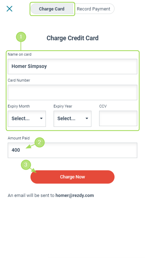145x258 pixels.
Task: Click the homer@rezdy.com email text
Action: [75, 196]
